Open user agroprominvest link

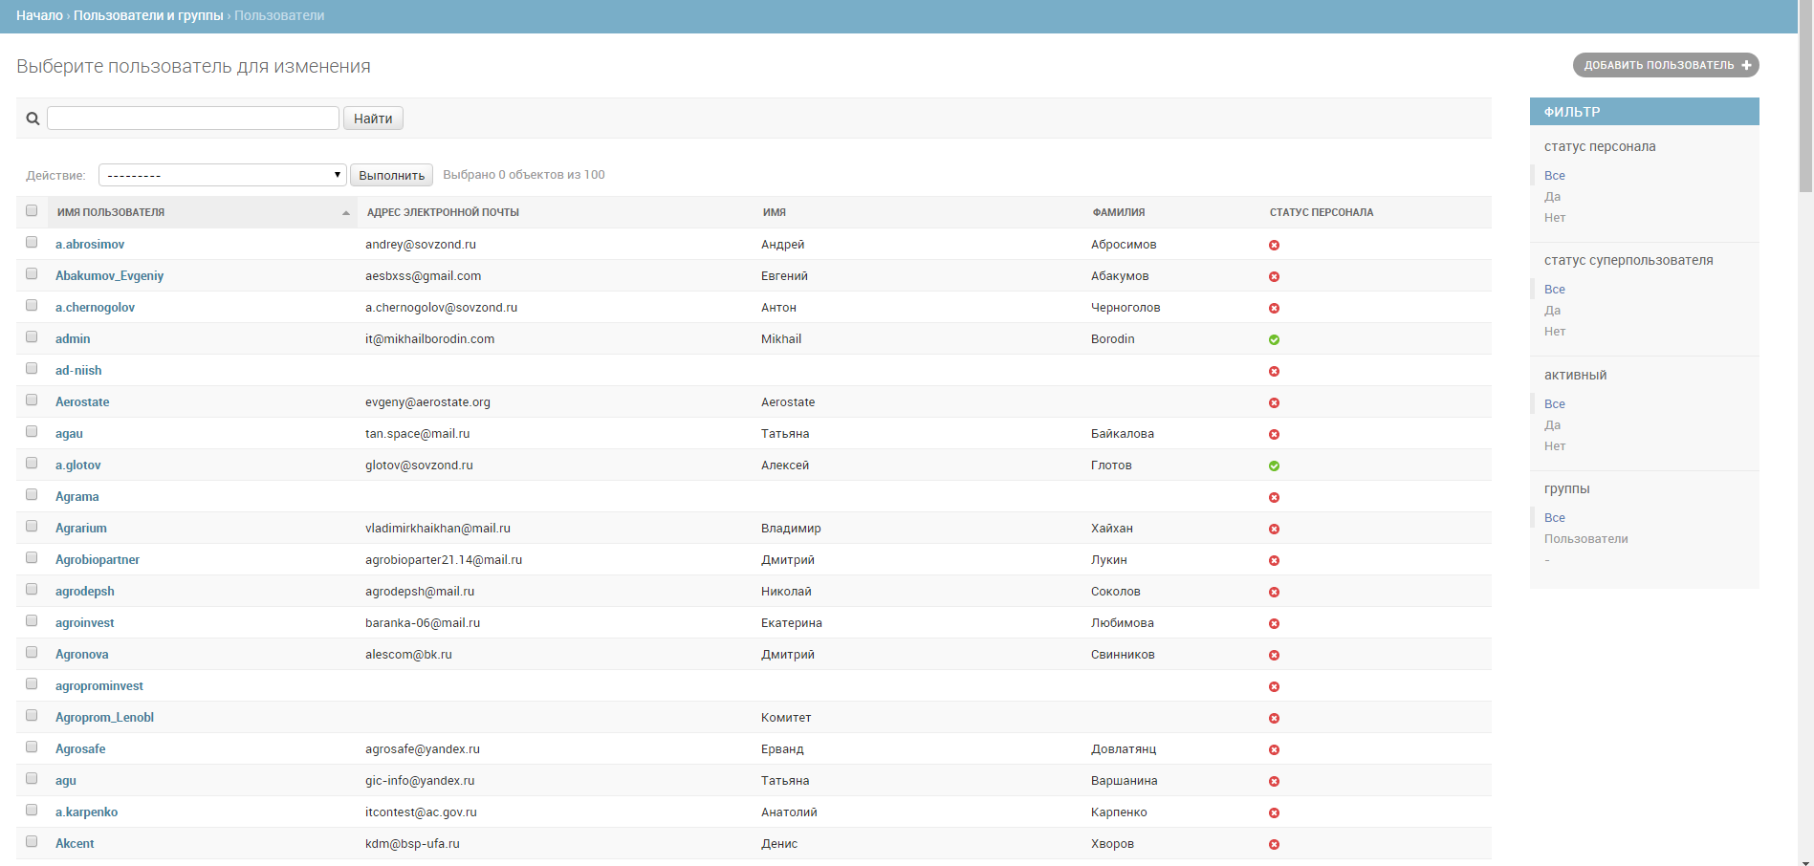pos(99,686)
